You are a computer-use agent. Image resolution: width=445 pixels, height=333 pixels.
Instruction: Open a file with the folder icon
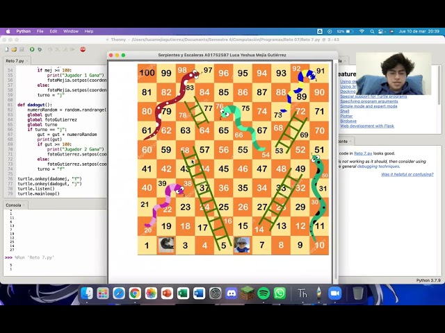[14, 49]
